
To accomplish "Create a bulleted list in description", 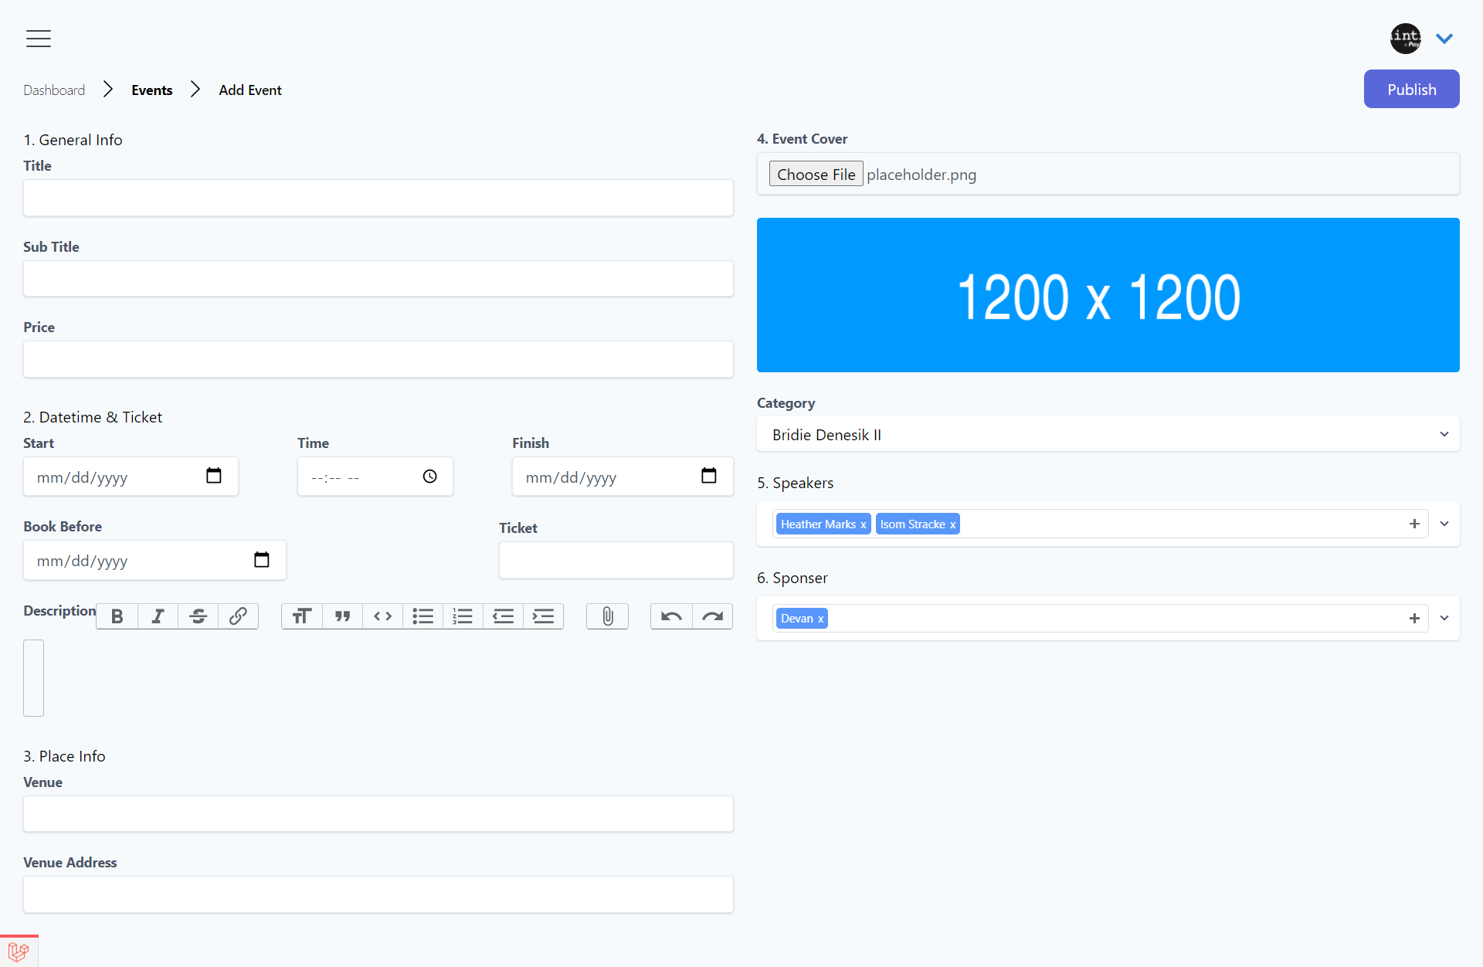I will (x=423, y=616).
